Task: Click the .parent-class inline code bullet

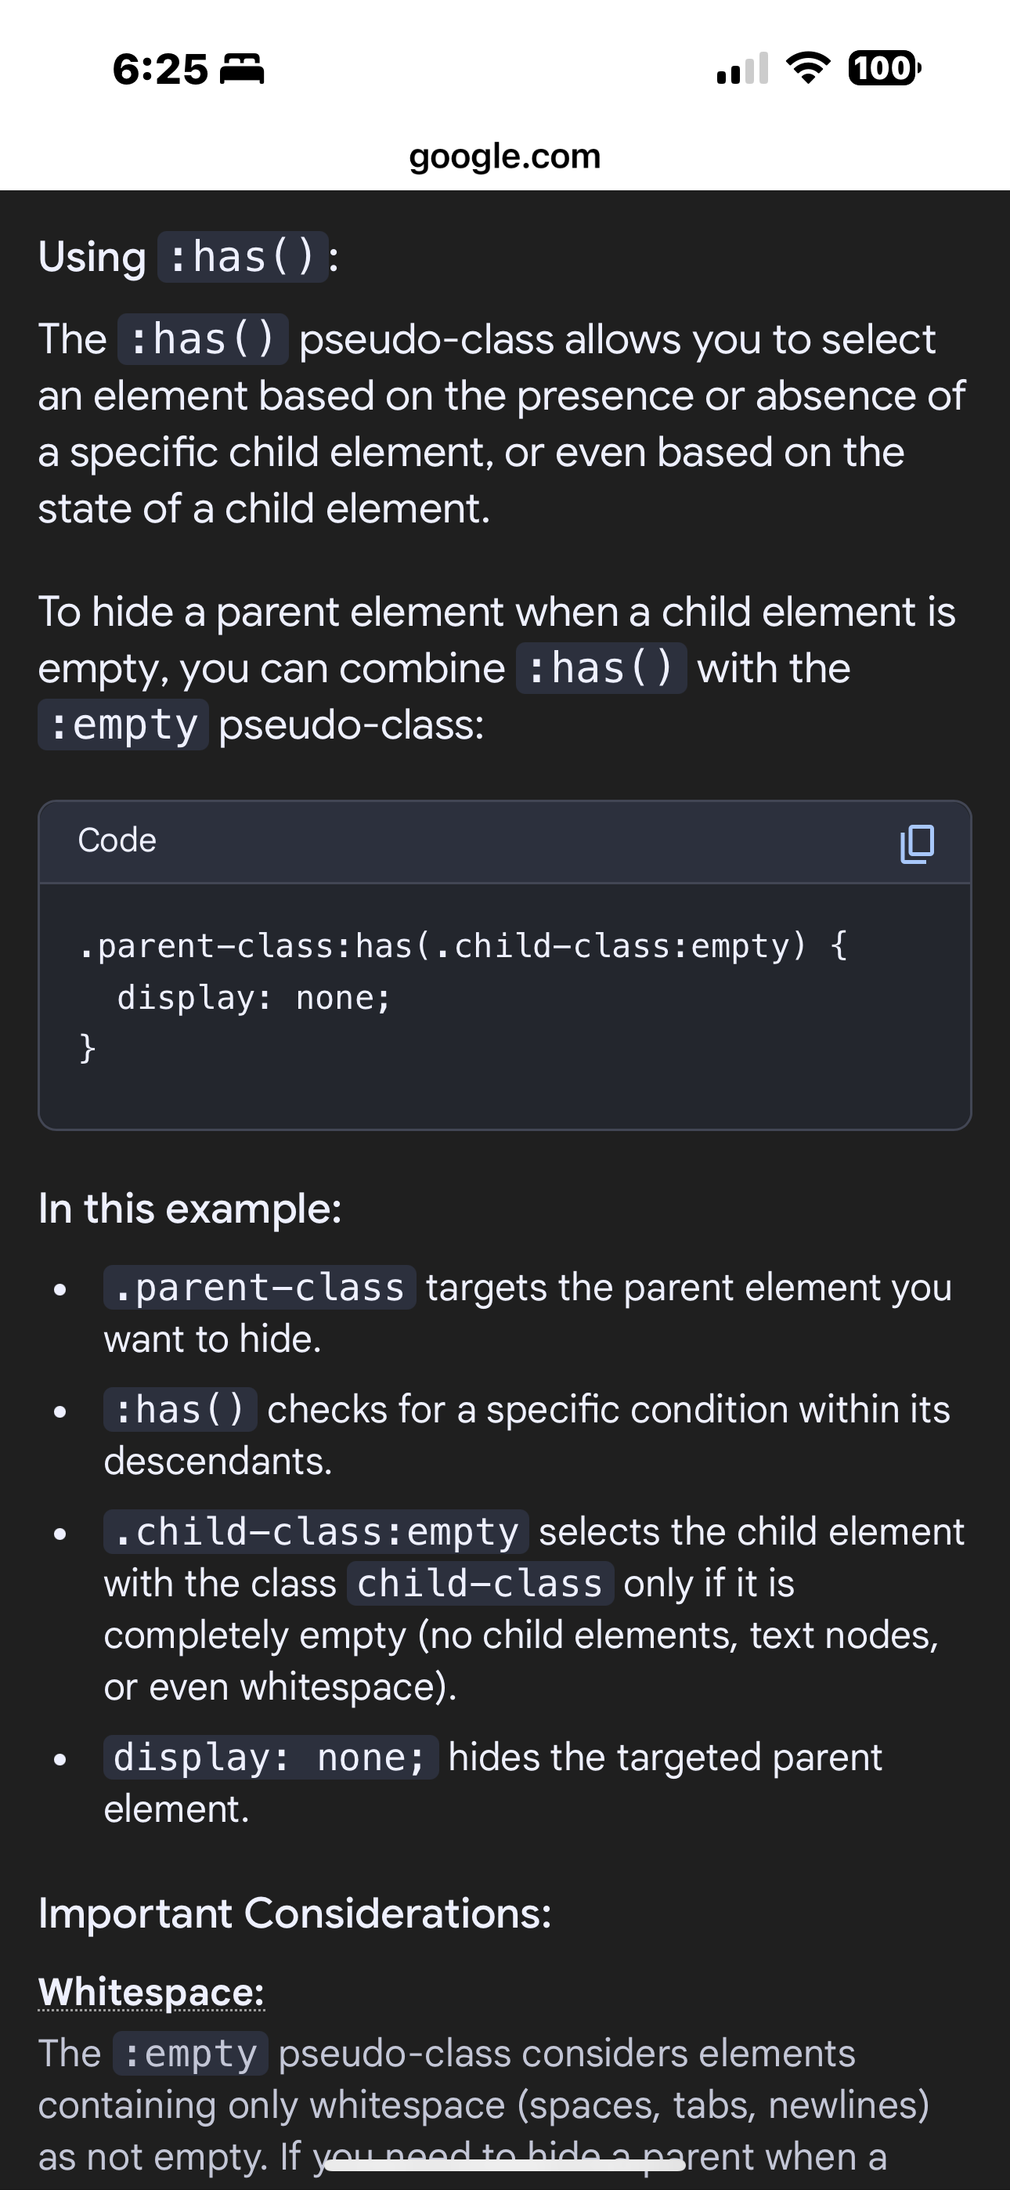Action: [x=259, y=1288]
